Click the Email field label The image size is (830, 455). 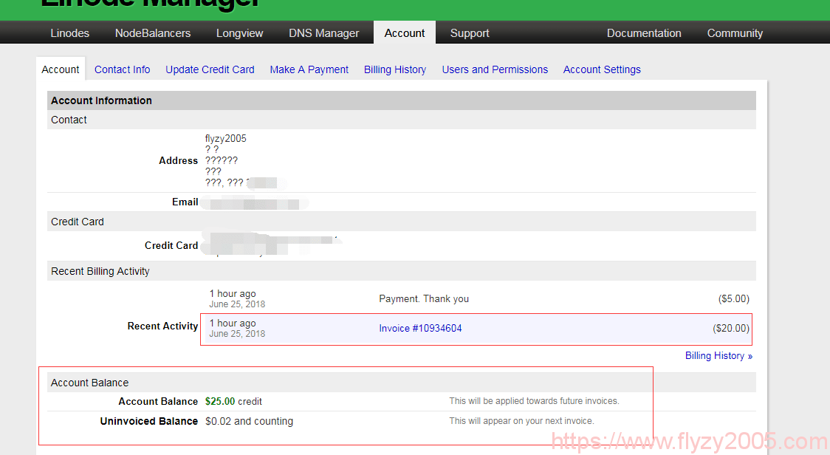coord(185,202)
